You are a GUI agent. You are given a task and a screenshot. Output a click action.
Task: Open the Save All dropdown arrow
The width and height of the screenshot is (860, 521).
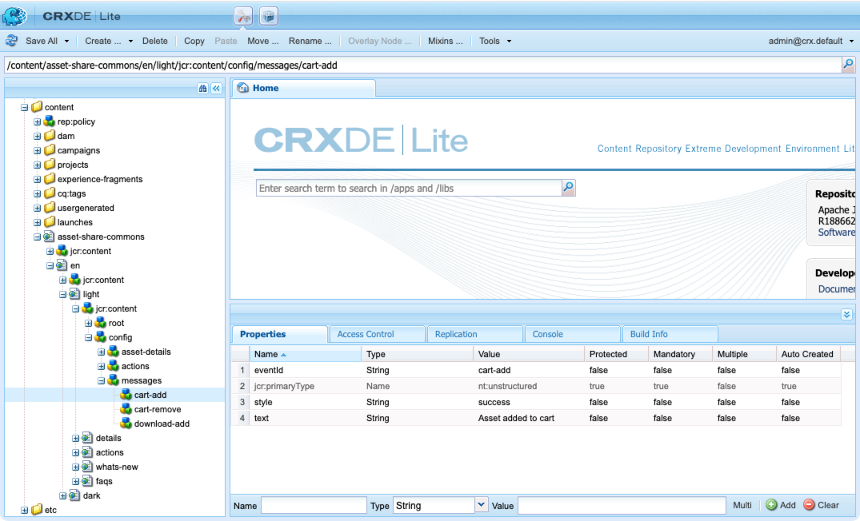66,41
